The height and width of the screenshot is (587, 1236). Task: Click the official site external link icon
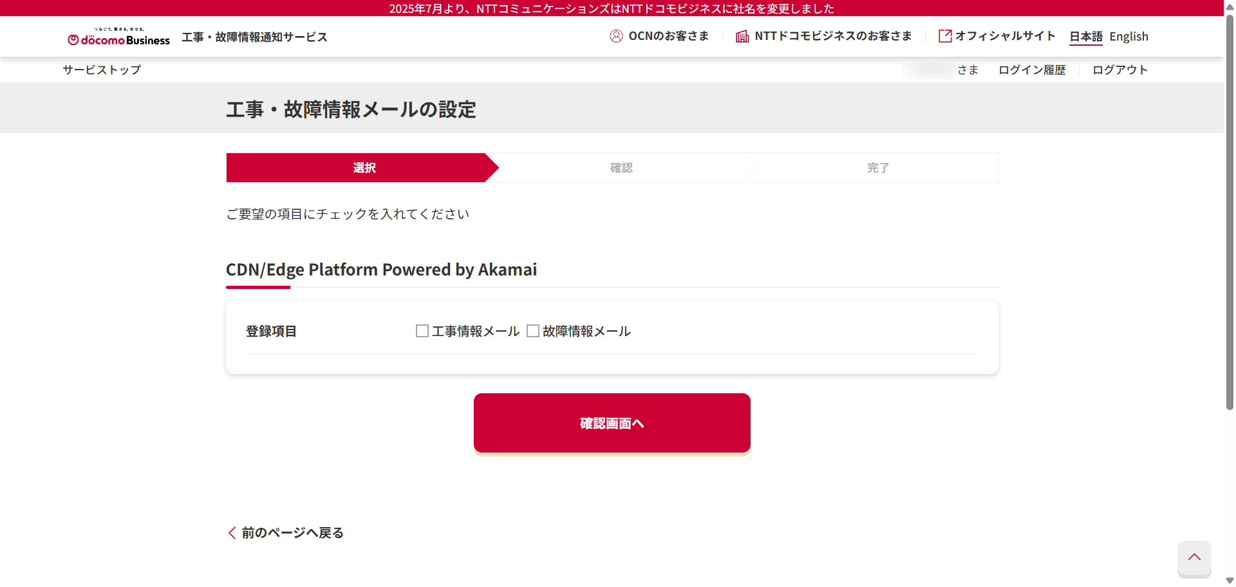coord(945,36)
